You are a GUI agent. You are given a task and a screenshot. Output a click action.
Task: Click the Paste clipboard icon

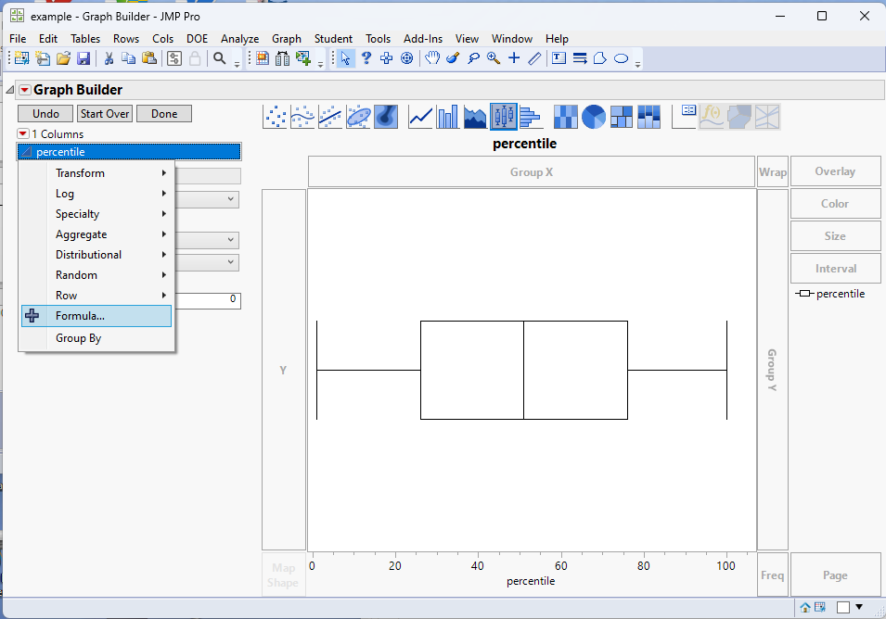coord(149,58)
